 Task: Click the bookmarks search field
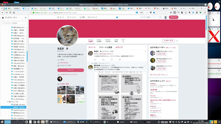(14, 23)
